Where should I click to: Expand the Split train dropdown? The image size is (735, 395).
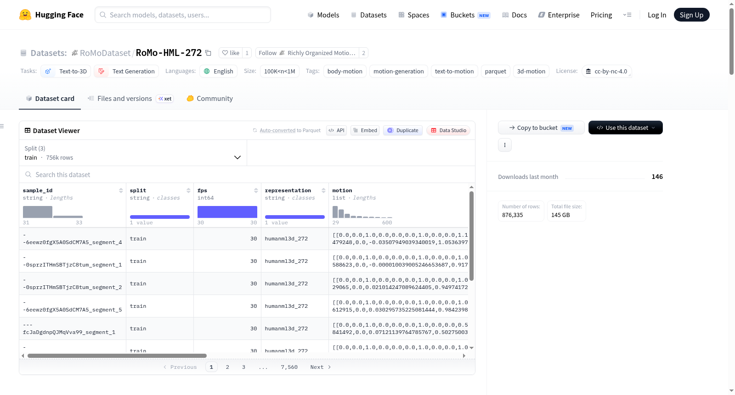point(133,153)
